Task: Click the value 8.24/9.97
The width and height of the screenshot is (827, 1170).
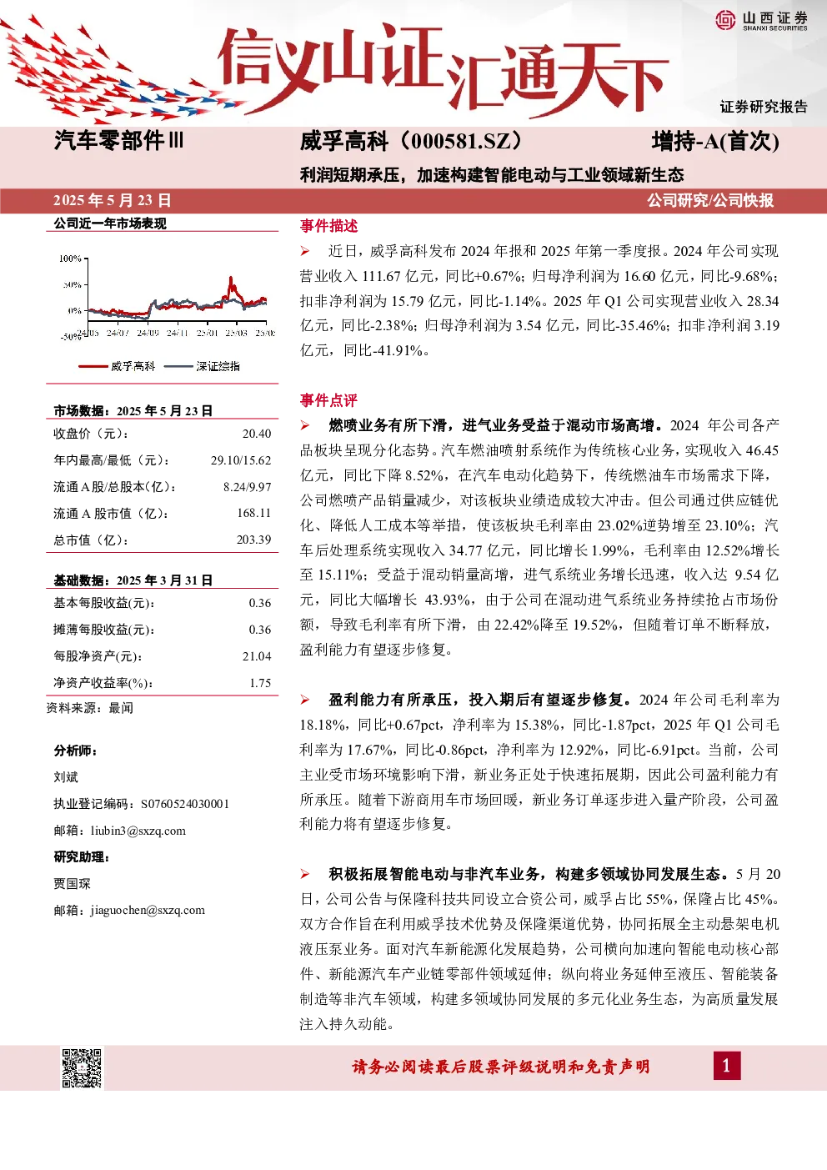Action: point(247,487)
